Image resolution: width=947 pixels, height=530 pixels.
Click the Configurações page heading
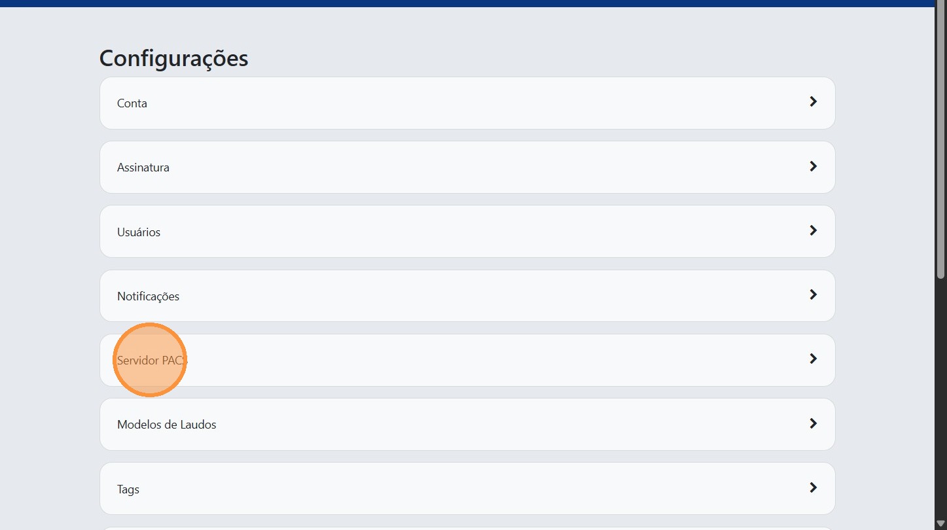click(173, 58)
